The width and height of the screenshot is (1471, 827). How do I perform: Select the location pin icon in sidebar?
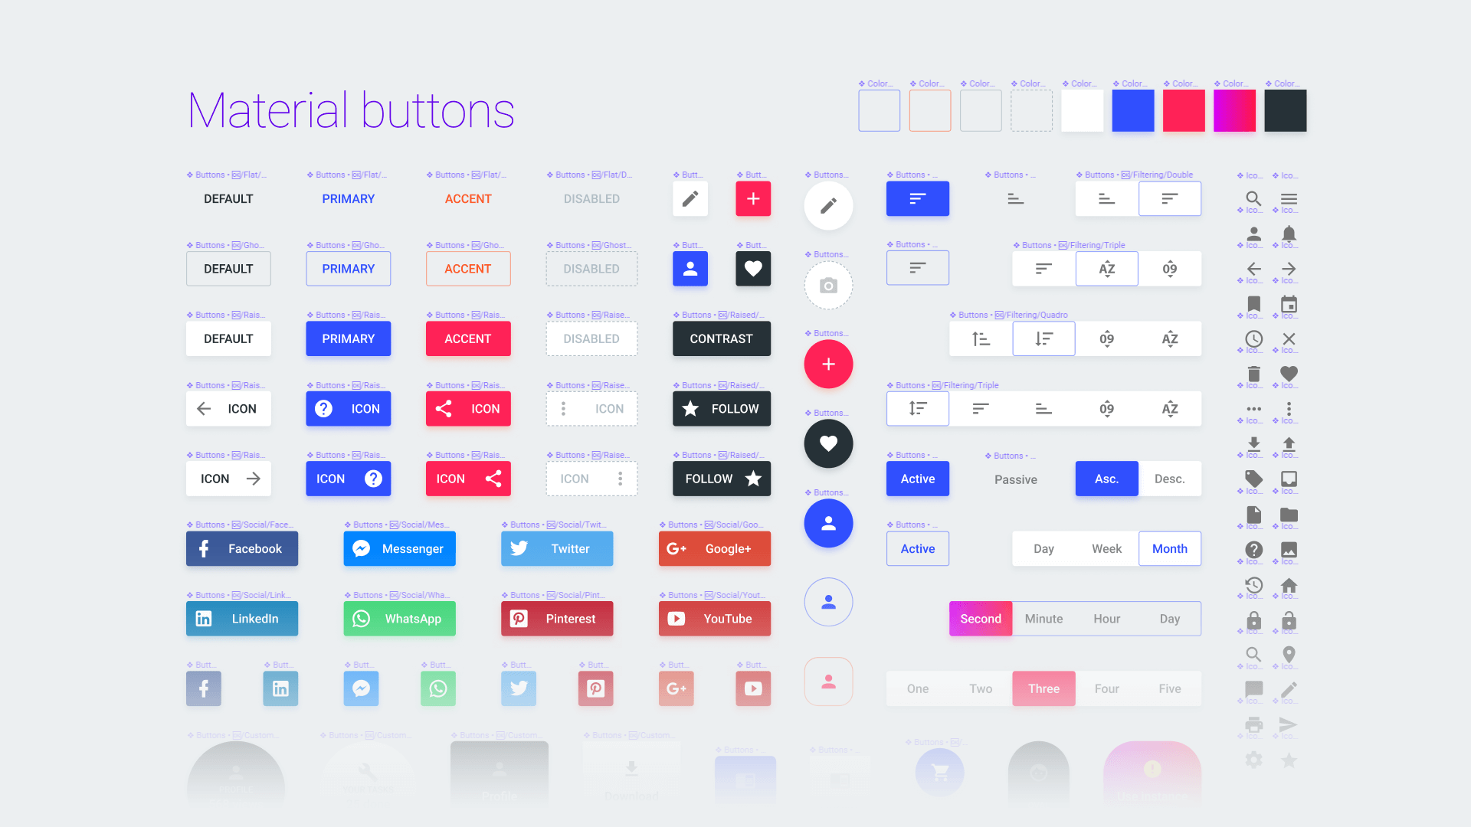(x=1289, y=653)
